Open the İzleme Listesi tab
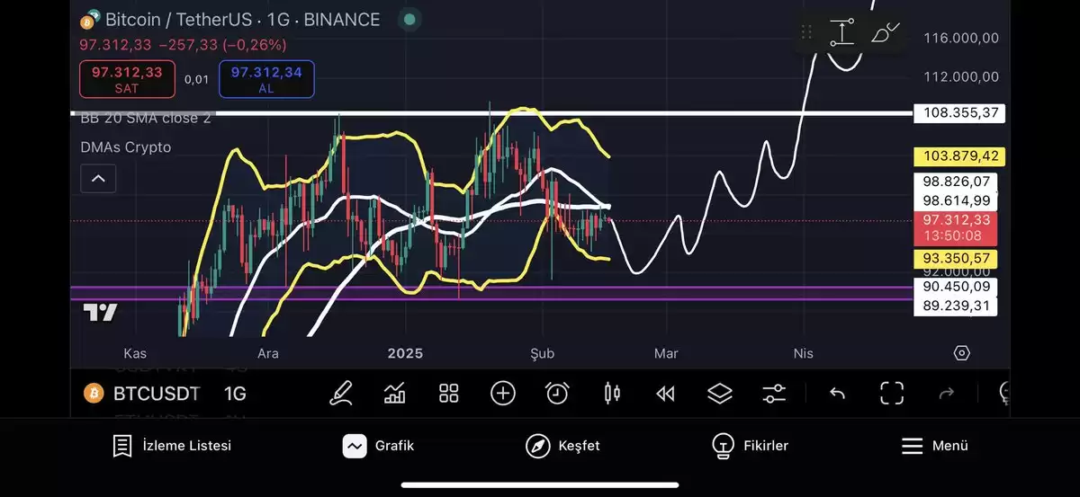 171,446
